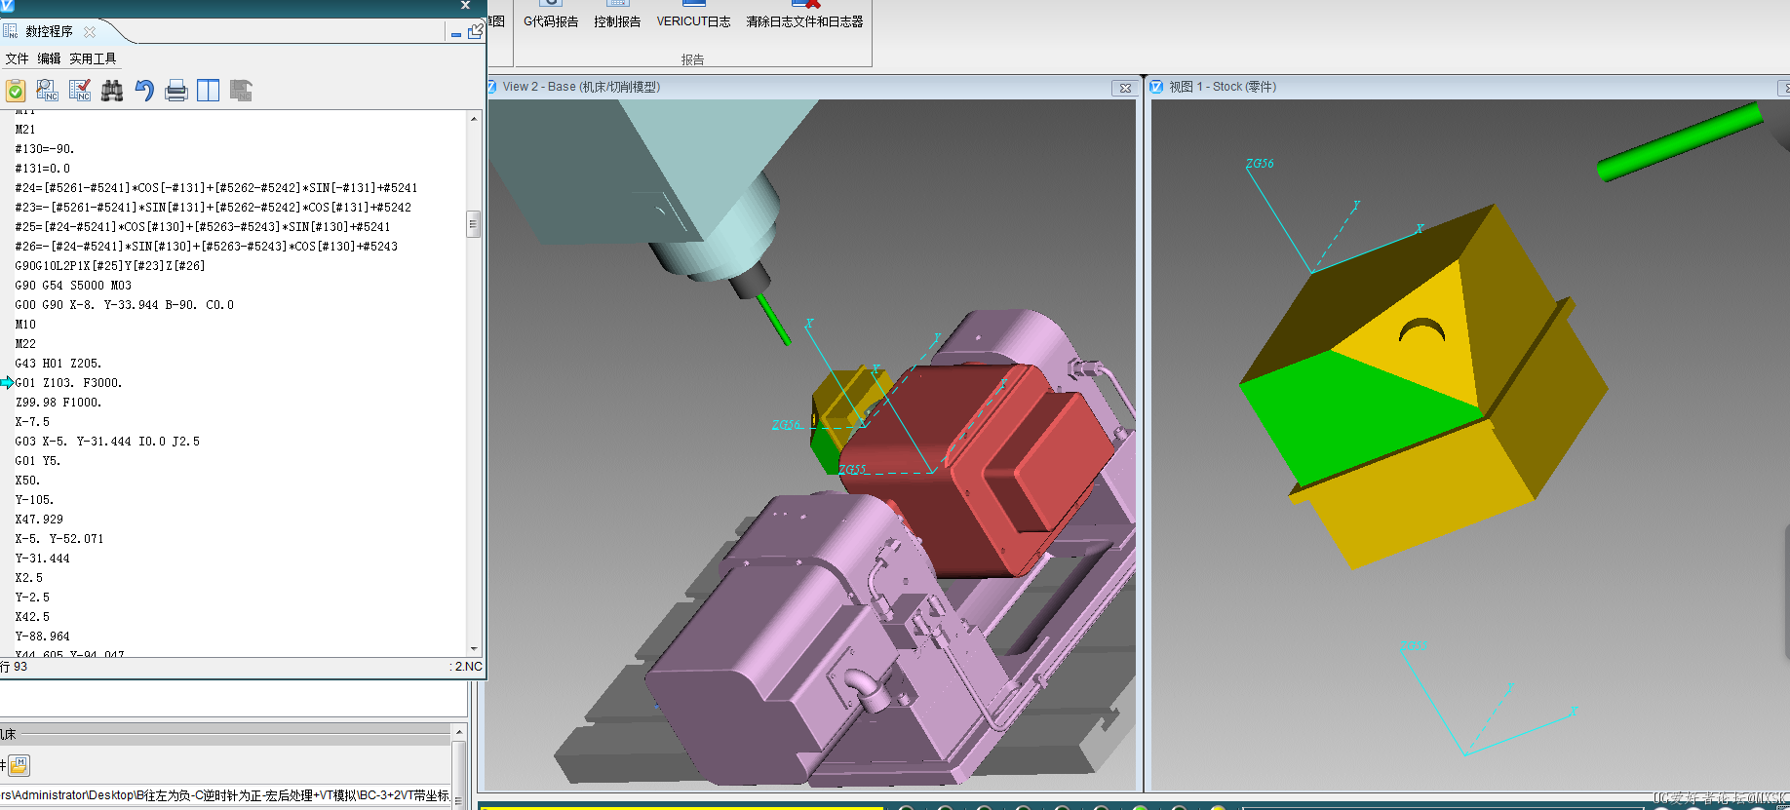Close the View 2 - Base panel
This screenshot has width=1790, height=810.
coord(1125,88)
